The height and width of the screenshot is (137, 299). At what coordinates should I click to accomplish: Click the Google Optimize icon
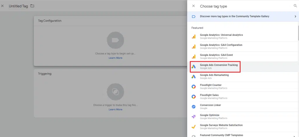pyautogui.click(x=193, y=117)
